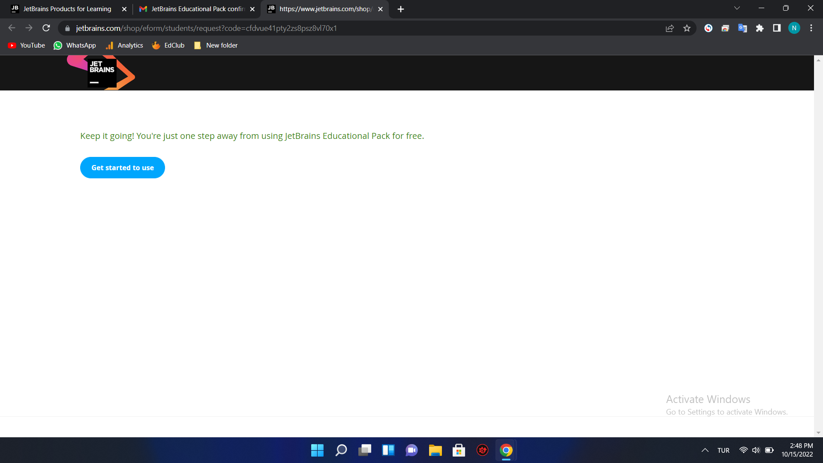Click the JetBrains logo in header
Screen dimensions: 823x463
click(102, 72)
